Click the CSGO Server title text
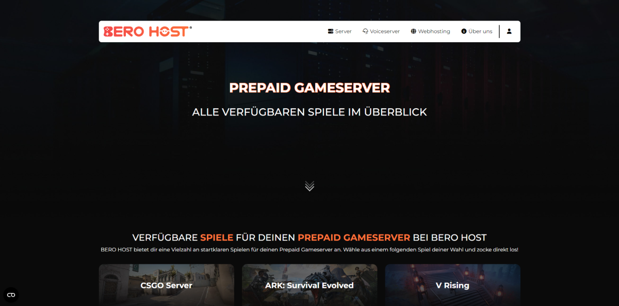Viewport: 619px width, 306px height. 167,285
